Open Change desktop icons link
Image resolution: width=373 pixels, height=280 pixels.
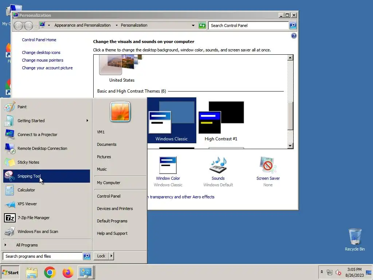[41, 52]
